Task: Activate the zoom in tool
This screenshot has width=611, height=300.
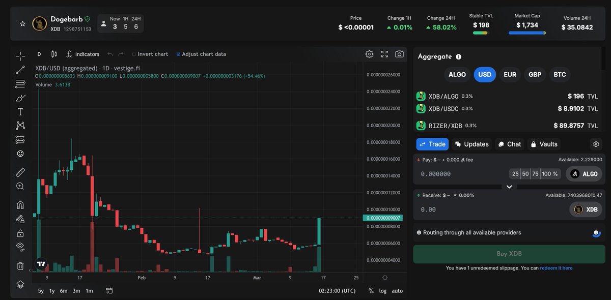Action: (x=20, y=186)
